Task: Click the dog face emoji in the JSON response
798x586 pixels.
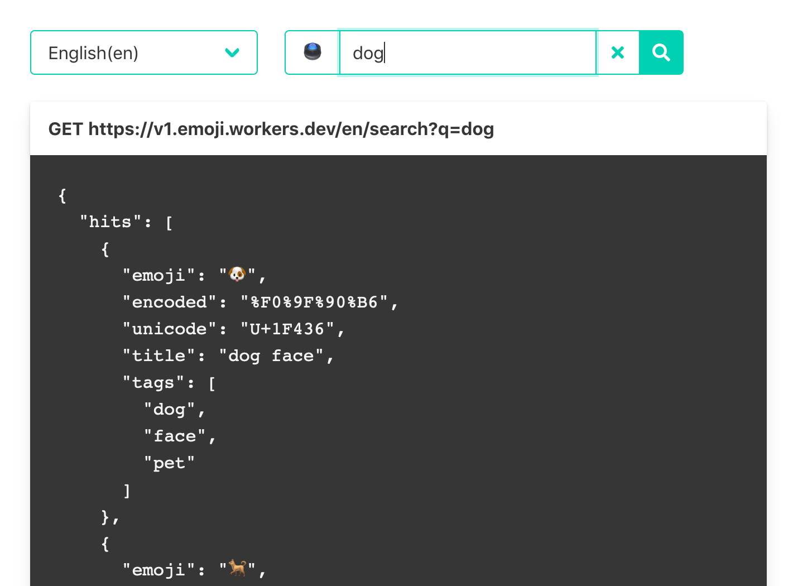Action: (238, 274)
